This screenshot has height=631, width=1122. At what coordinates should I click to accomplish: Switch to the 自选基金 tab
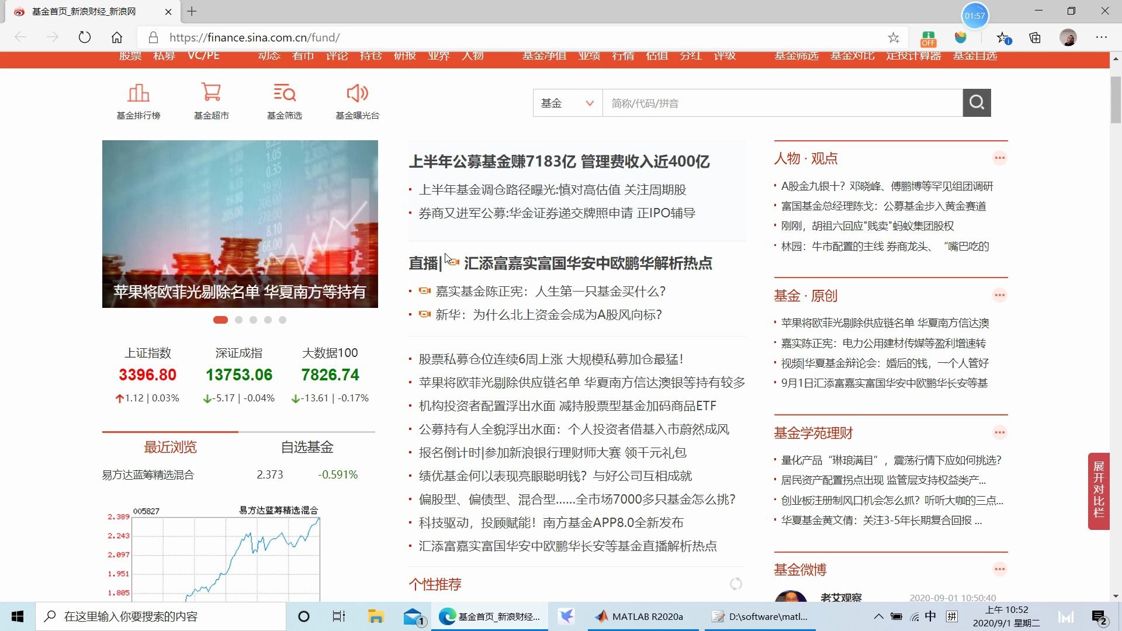307,447
